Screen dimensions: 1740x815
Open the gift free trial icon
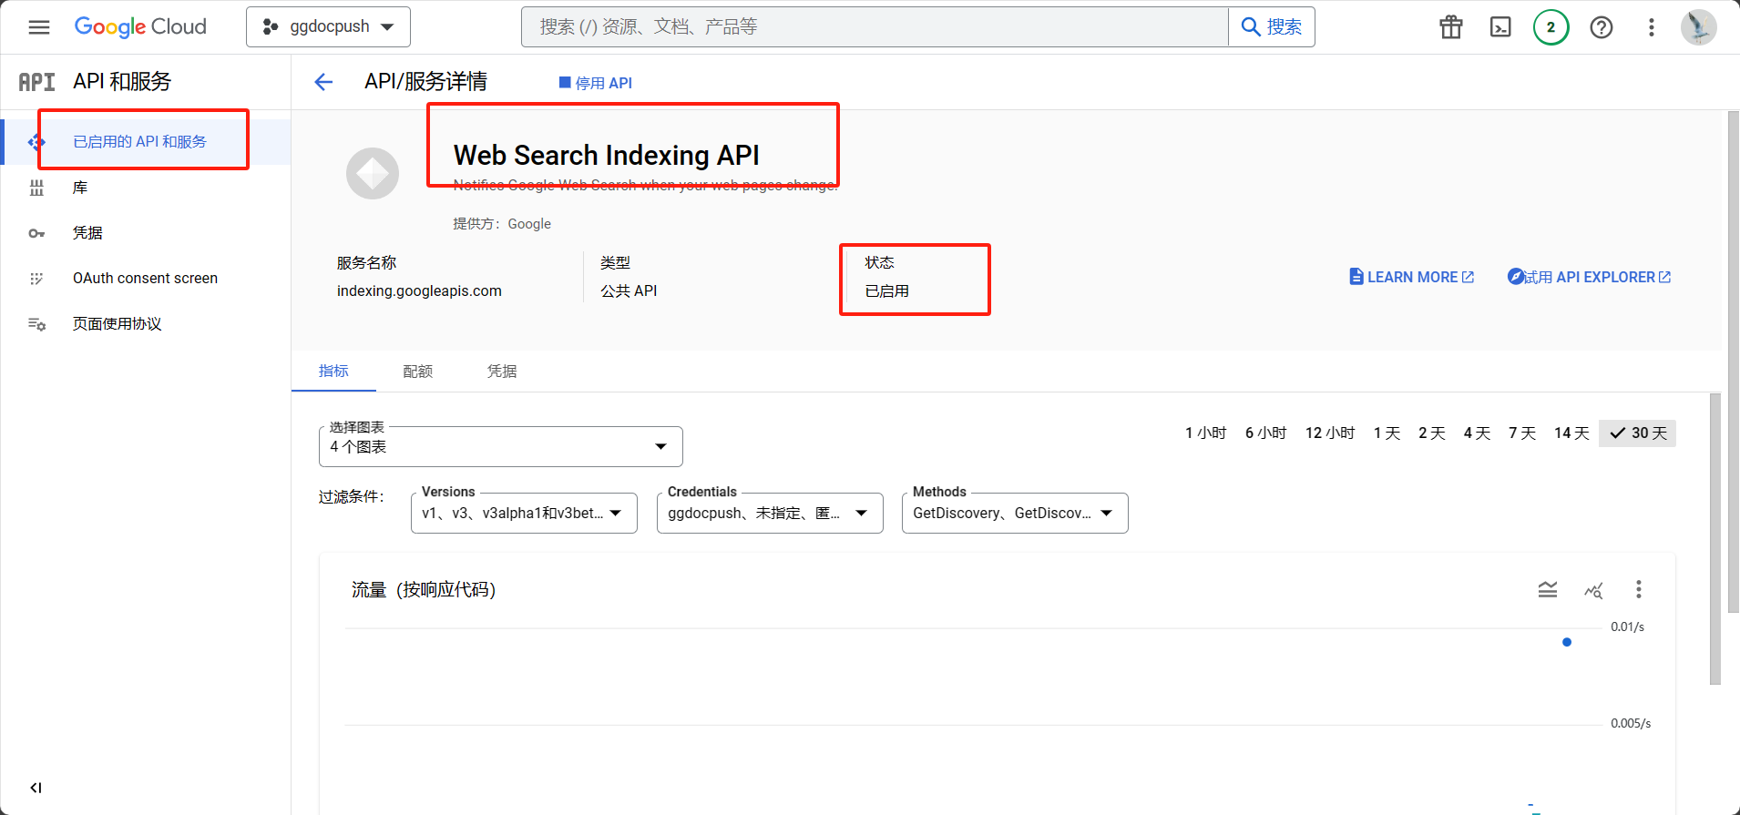point(1451,27)
